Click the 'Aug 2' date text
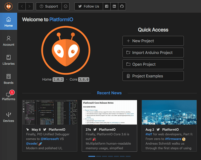The height and width of the screenshot is (160, 201). 150,130
